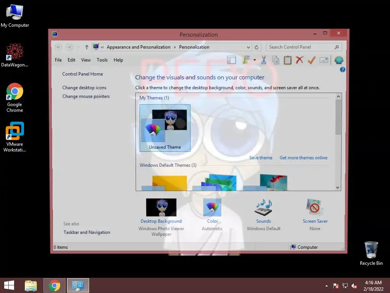Click the Cut scissors toolbar icon

264,60
